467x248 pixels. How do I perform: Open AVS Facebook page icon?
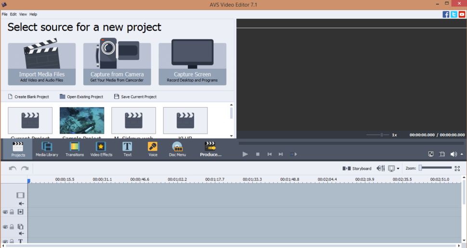click(446, 14)
